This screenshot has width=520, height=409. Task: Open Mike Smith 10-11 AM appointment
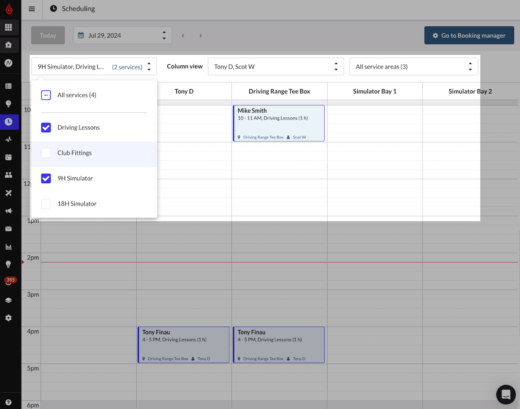(x=279, y=123)
